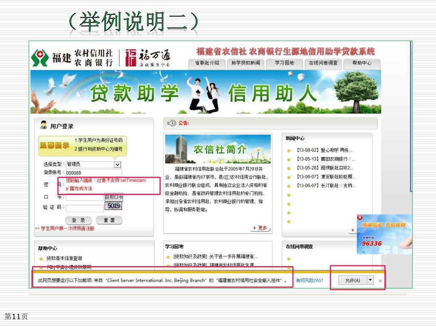Open 贷款基本信息查询 in 帮助中心
The height and width of the screenshot is (327, 436).
tap(64, 258)
